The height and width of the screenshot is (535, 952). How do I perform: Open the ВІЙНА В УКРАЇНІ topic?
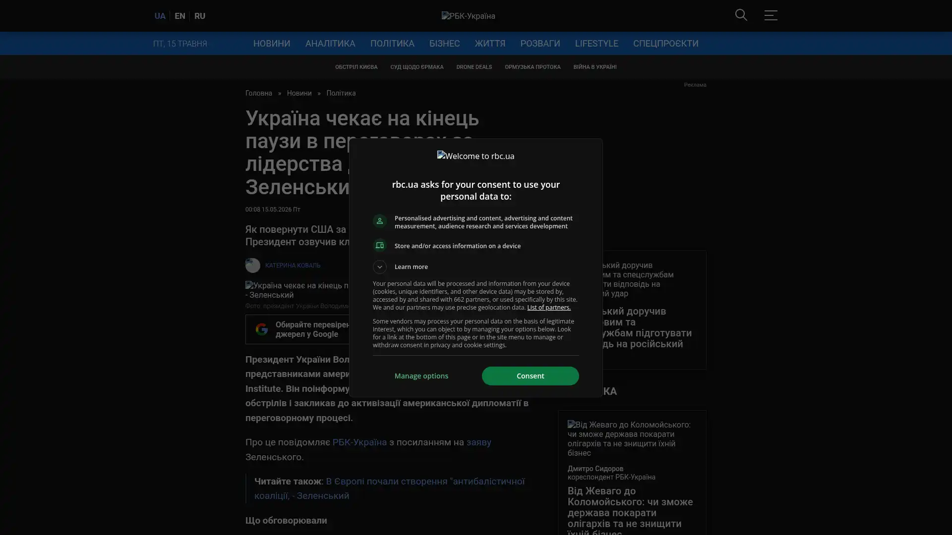[595, 67]
